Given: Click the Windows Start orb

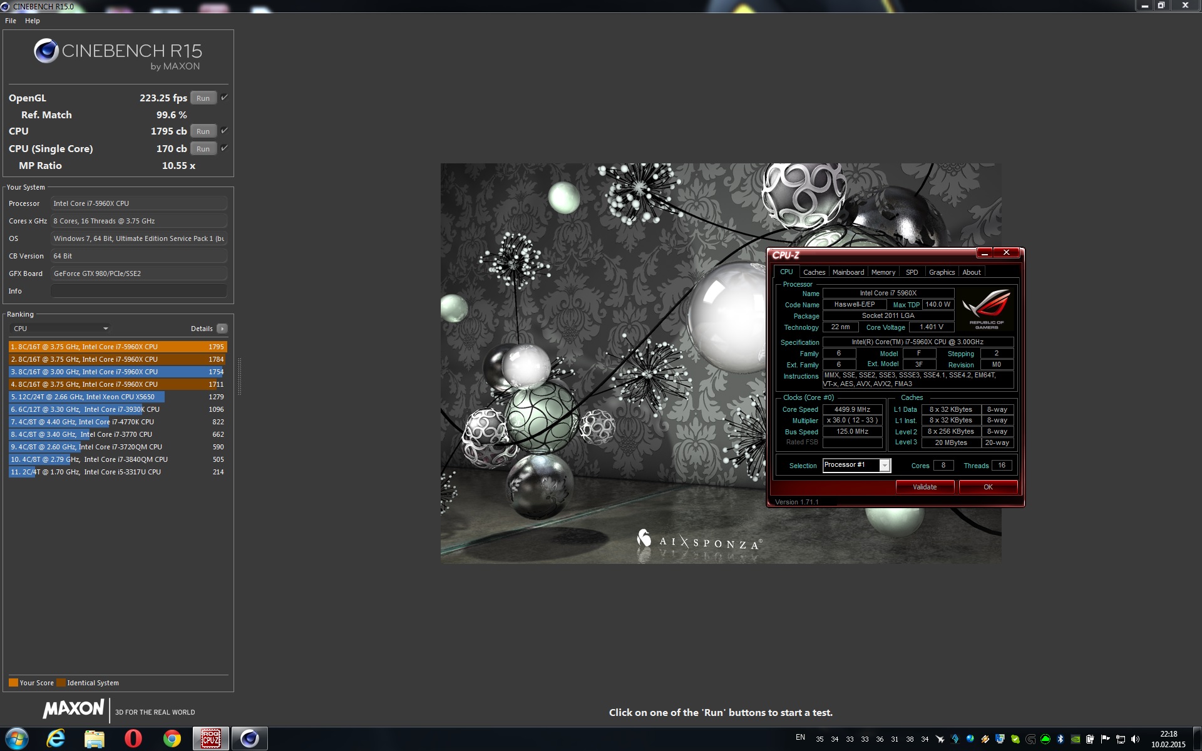Looking at the screenshot, I should [x=17, y=739].
